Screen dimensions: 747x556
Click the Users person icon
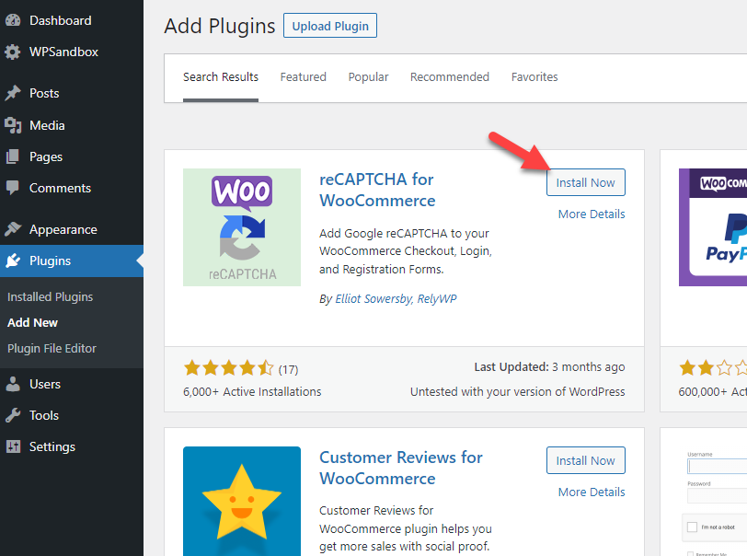pos(13,385)
